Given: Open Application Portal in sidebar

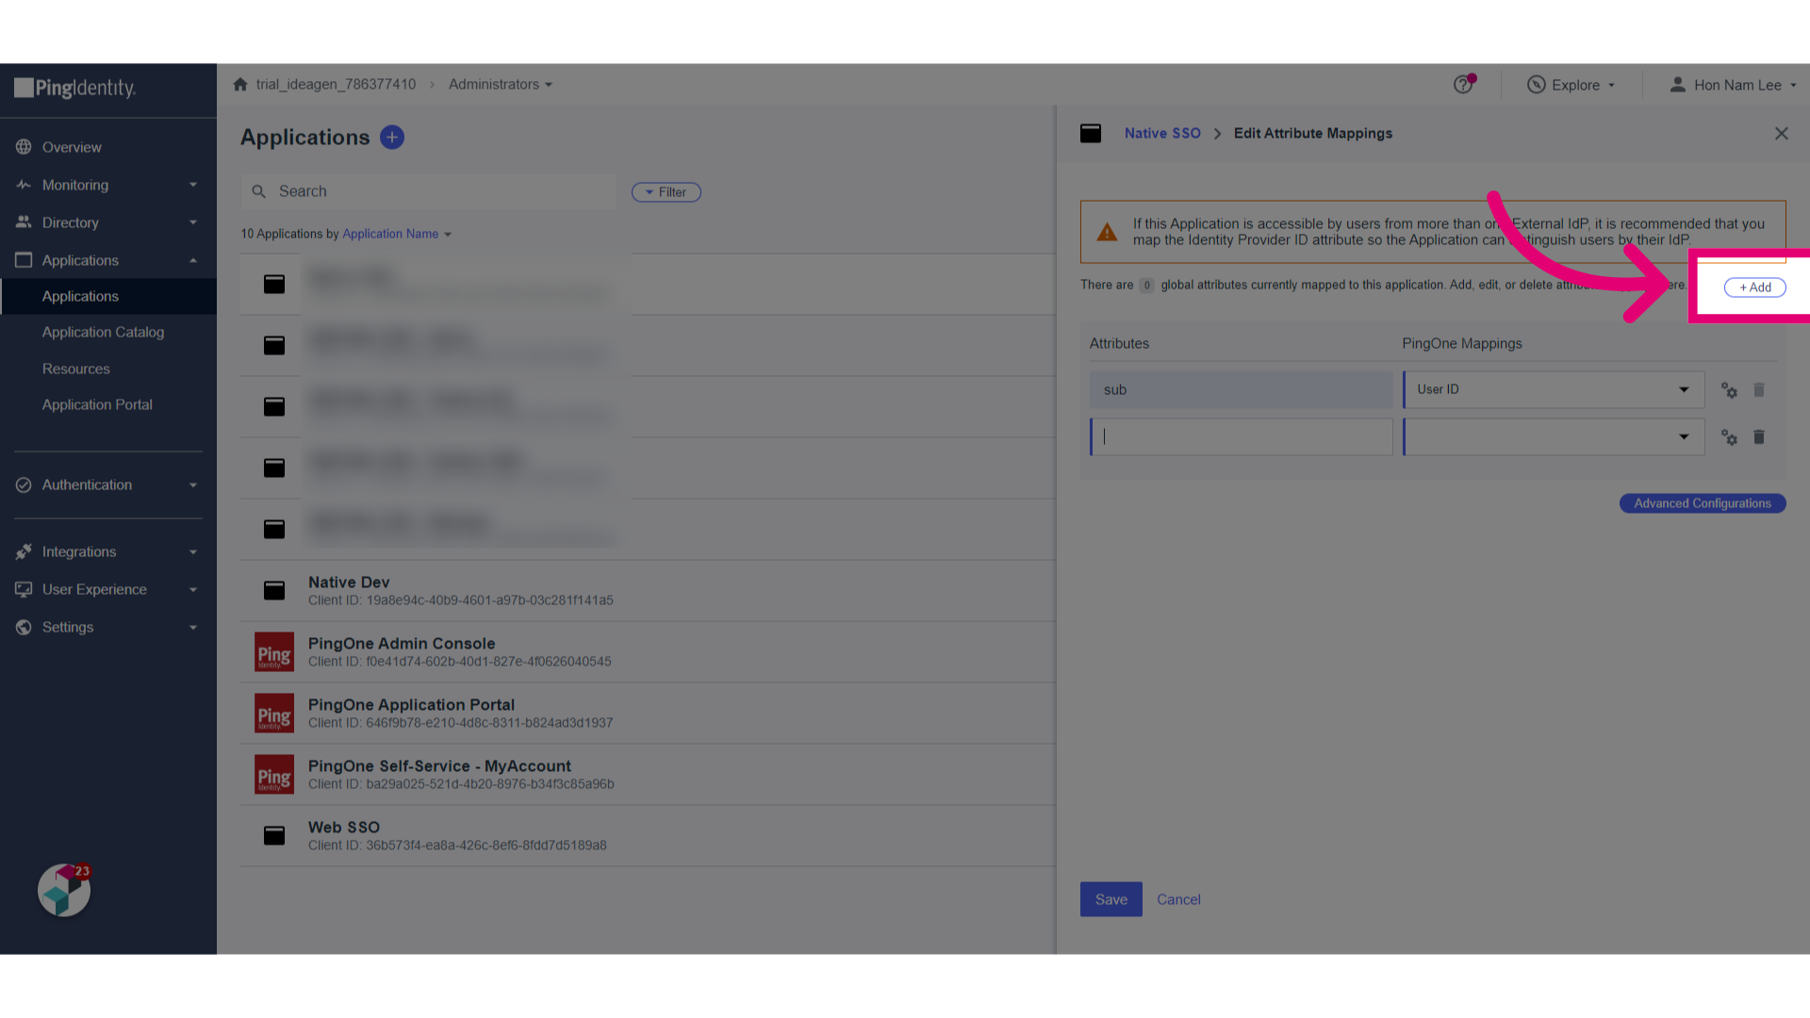Looking at the screenshot, I should pyautogui.click(x=97, y=404).
